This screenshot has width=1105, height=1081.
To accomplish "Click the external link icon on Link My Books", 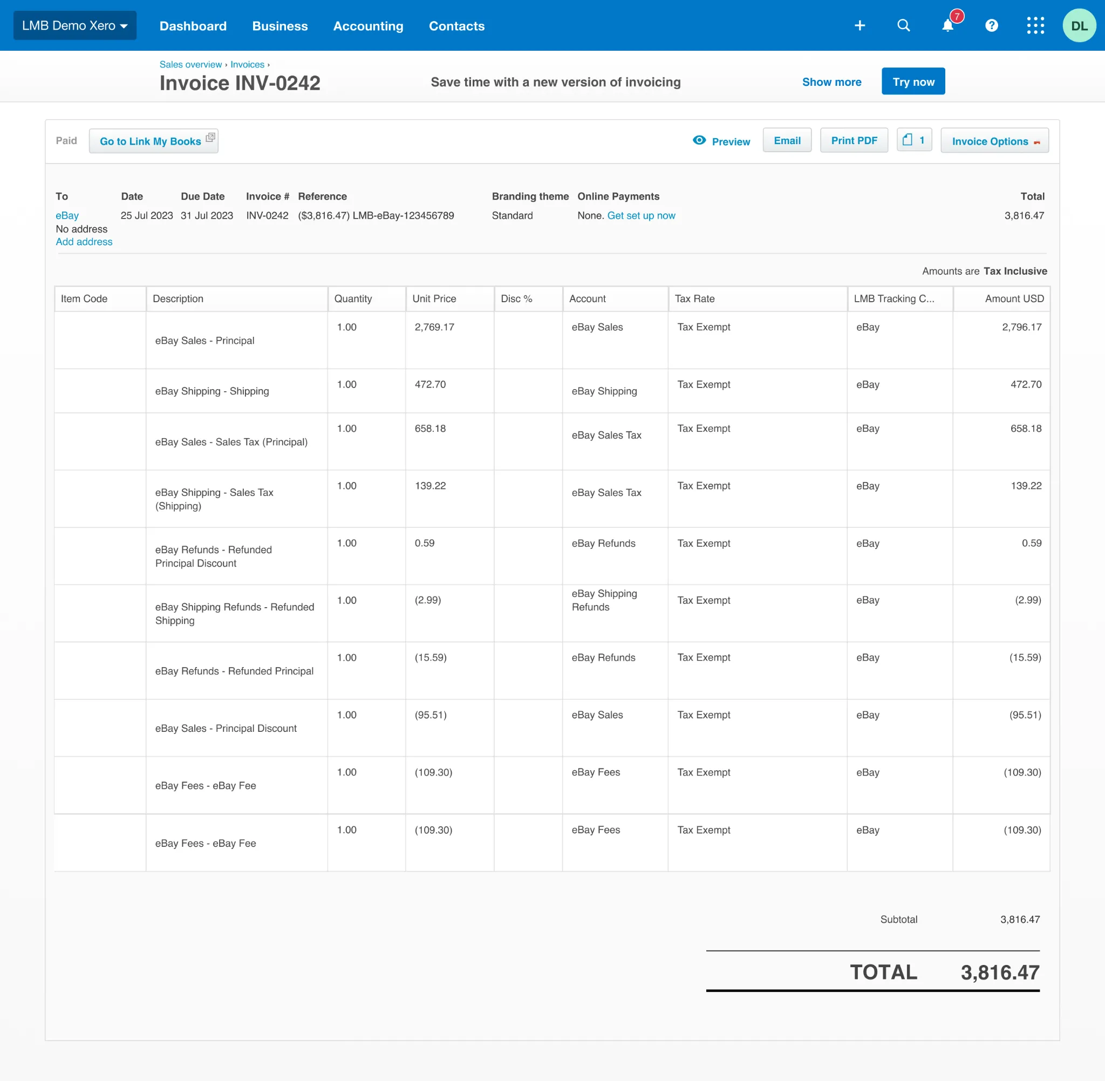I will click(x=210, y=138).
